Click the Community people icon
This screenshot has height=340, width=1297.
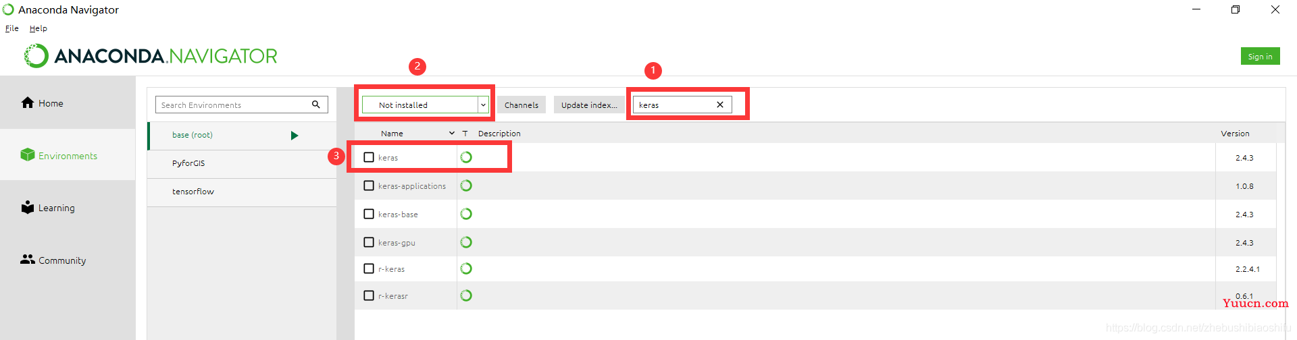[x=28, y=259]
